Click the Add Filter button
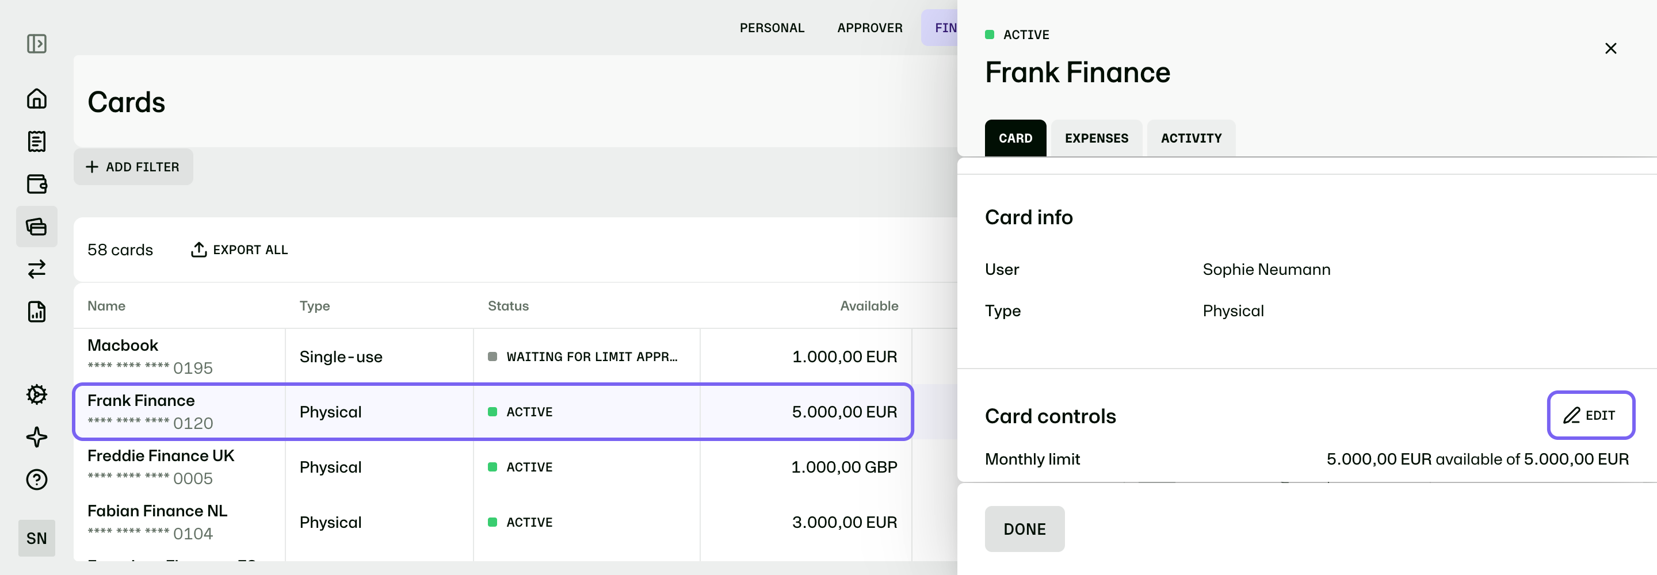Viewport: 1657px width, 575px height. 133,167
